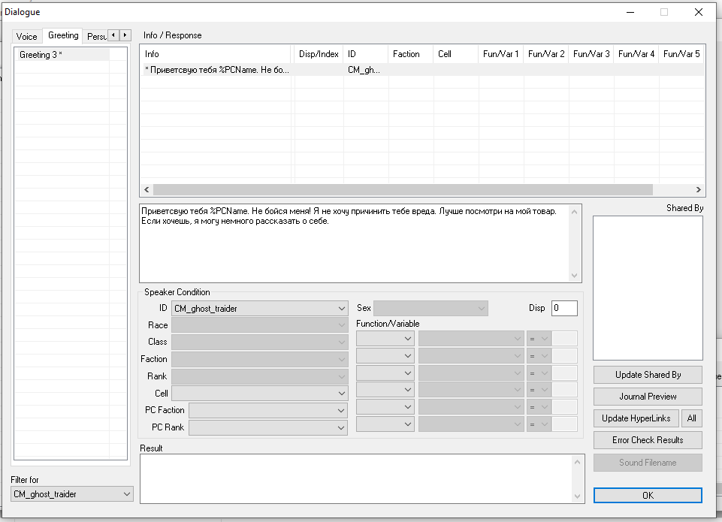The height and width of the screenshot is (522, 722).
Task: Click inside the Shared By list box
Action: (648, 288)
